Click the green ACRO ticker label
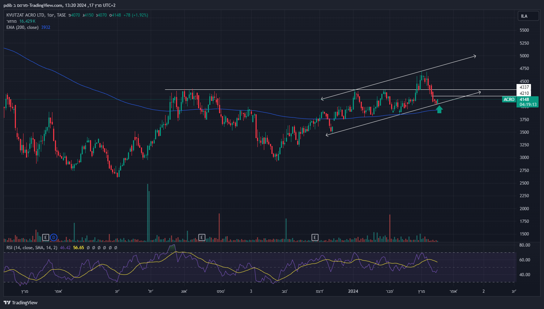Screen dimensions: 544x309 [x=509, y=100]
